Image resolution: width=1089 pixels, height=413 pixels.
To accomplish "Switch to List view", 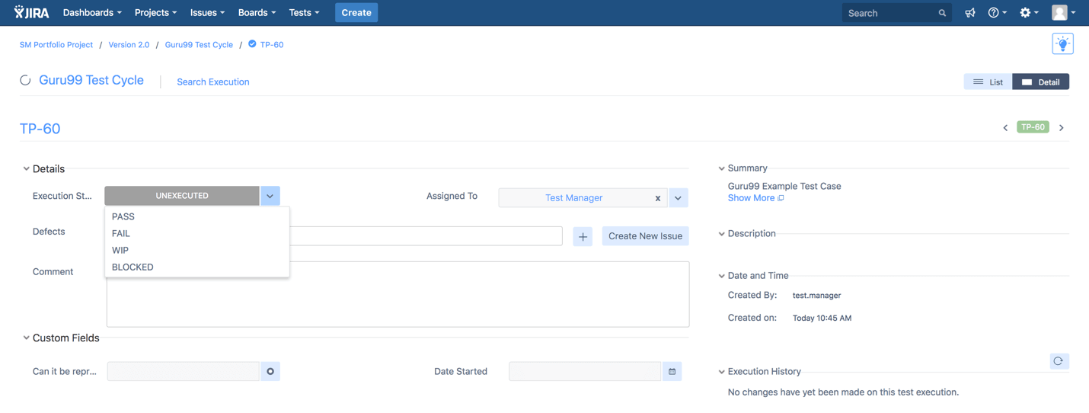I will point(988,82).
